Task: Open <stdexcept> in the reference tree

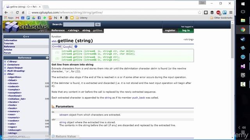Action: pyautogui.click(x=14, y=130)
